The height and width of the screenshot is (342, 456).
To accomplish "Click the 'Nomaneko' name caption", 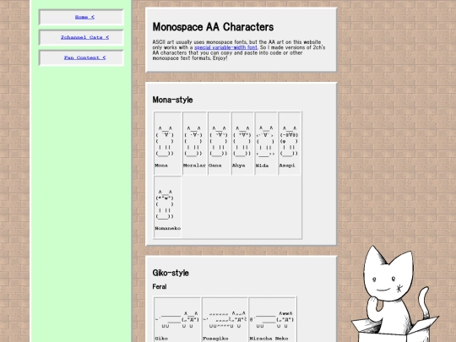I will (168, 229).
